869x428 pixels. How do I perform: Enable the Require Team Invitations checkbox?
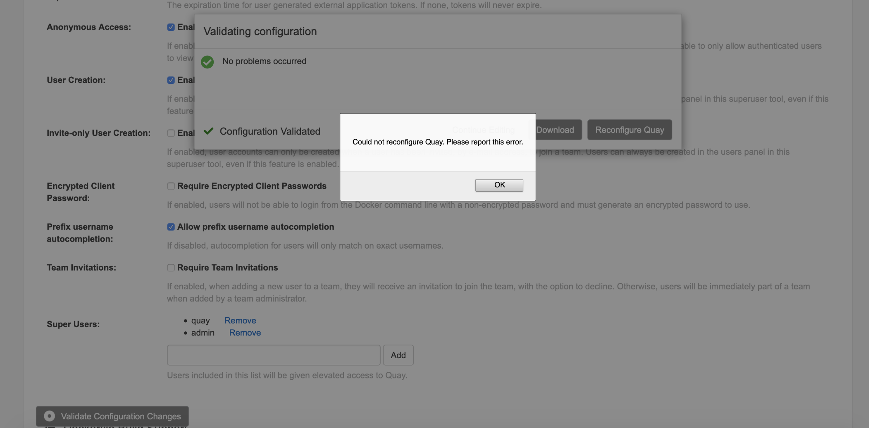click(x=171, y=268)
